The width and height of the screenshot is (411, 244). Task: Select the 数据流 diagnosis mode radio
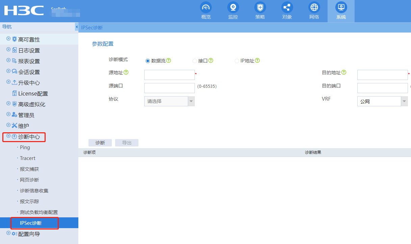coord(148,61)
